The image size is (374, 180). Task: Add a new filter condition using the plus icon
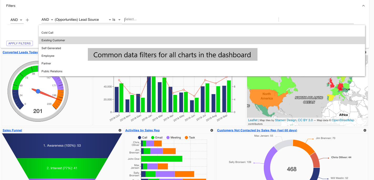tap(27, 20)
